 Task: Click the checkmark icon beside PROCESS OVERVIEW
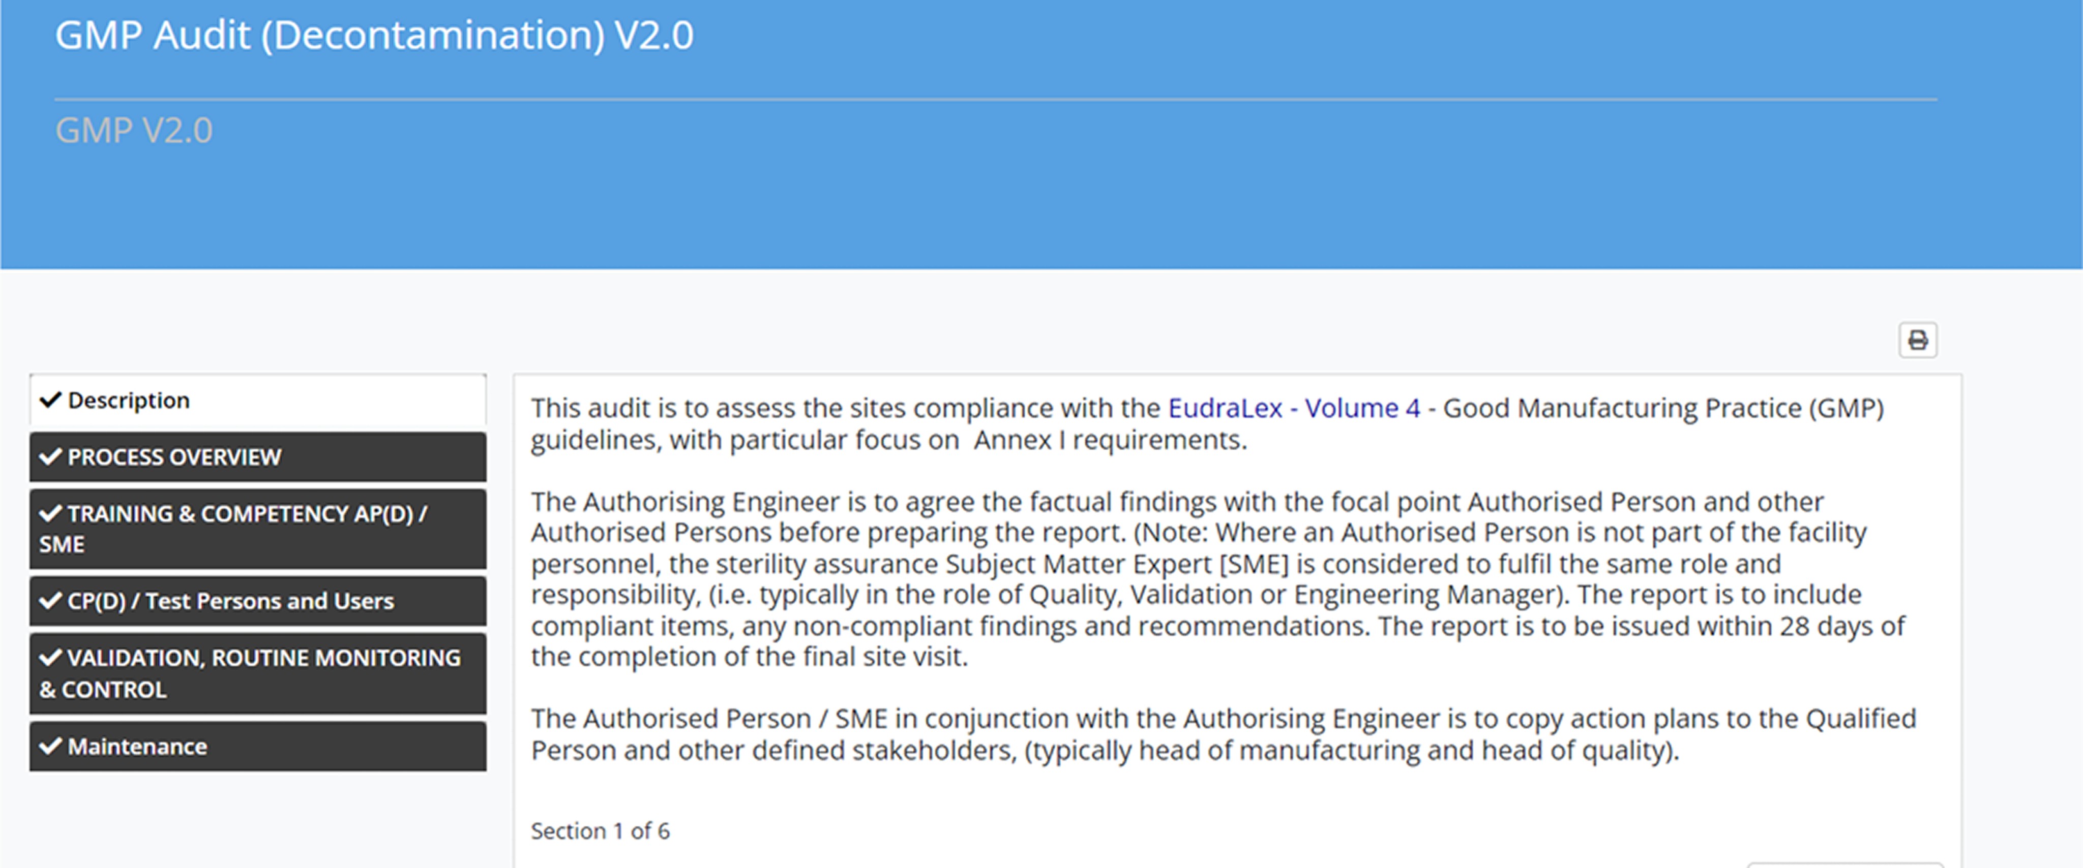point(50,457)
